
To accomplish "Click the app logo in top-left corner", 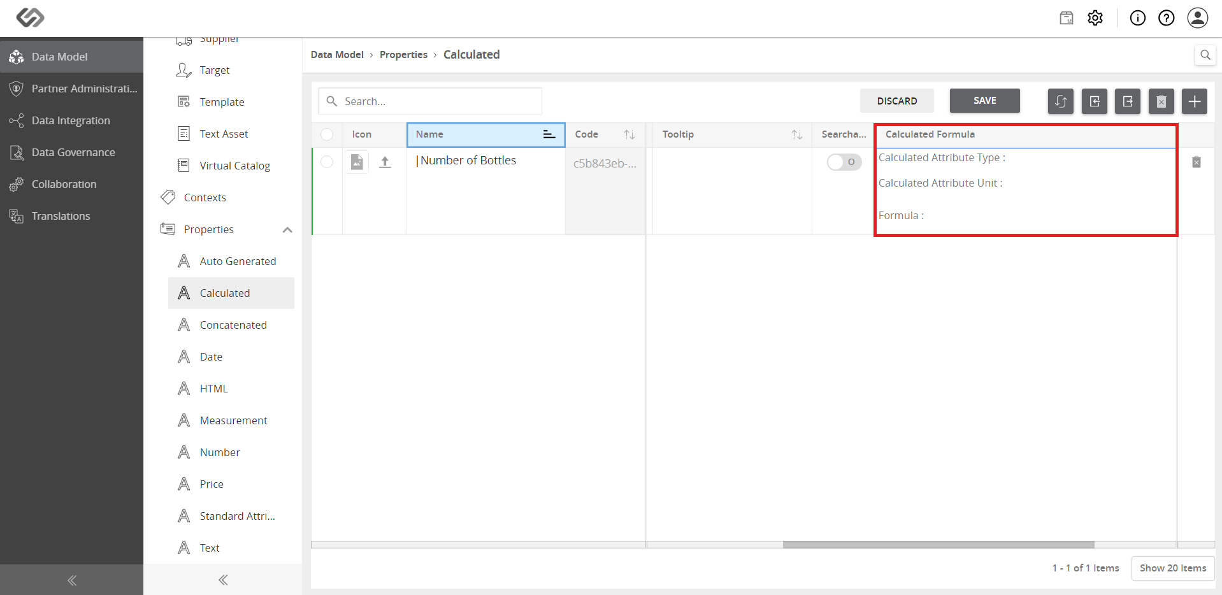I will 30,17.
